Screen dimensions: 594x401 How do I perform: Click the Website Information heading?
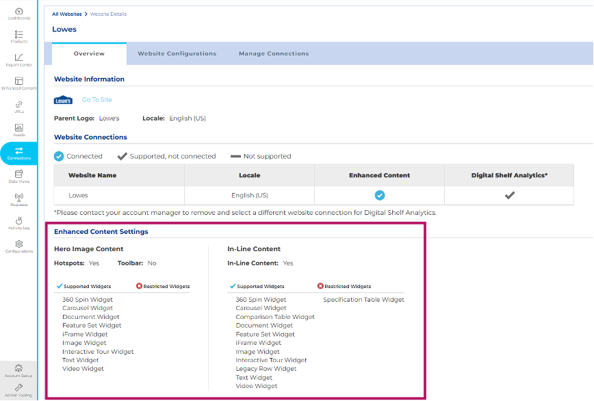point(90,79)
